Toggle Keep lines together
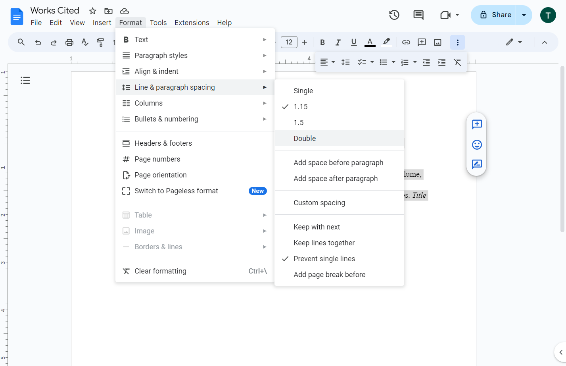Image resolution: width=566 pixels, height=366 pixels. coord(340,243)
